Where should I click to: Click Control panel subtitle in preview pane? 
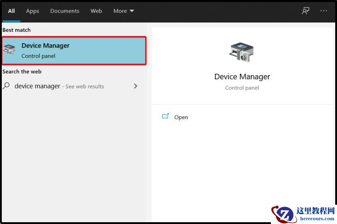coord(242,88)
